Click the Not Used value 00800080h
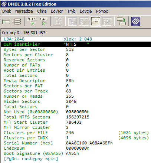151x163 pixels. (78, 112)
